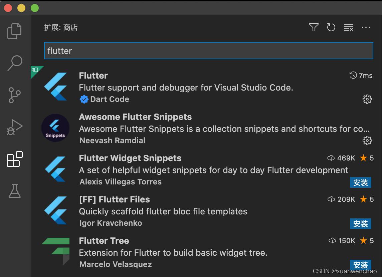
Task: Click the [FF] Flutter Files logo
Action: click(x=56, y=210)
